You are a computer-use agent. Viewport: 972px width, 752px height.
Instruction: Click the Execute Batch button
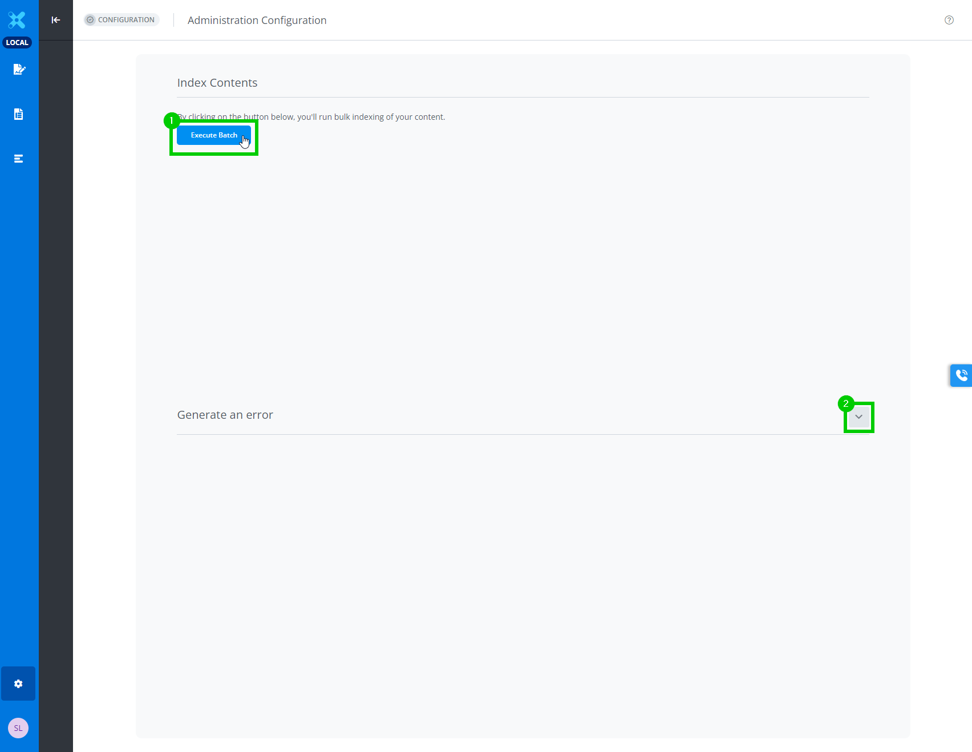pos(213,135)
